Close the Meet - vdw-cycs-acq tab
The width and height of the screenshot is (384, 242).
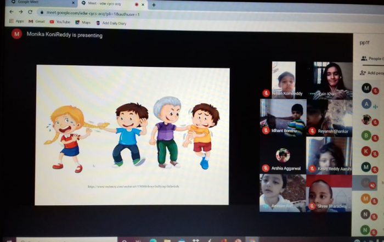(143, 4)
